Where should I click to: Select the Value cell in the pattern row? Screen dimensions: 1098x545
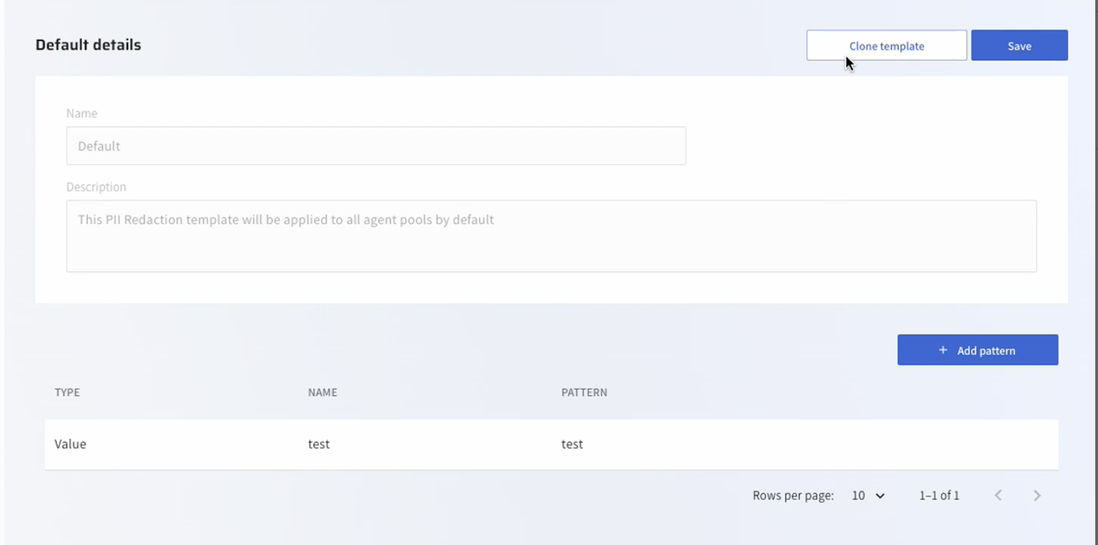[x=71, y=444]
